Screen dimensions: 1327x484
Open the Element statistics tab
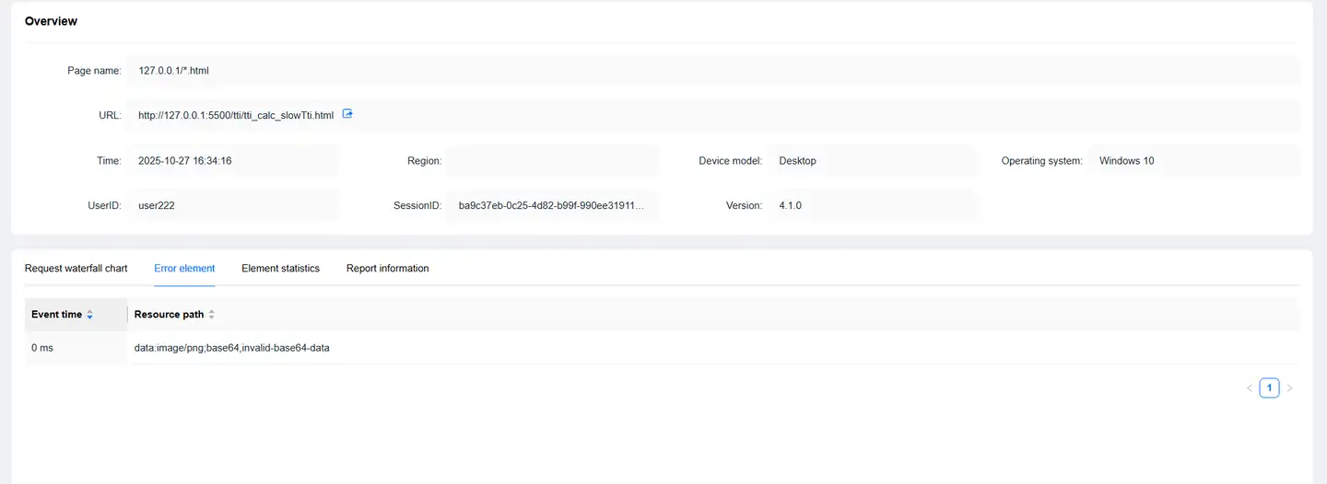click(280, 269)
